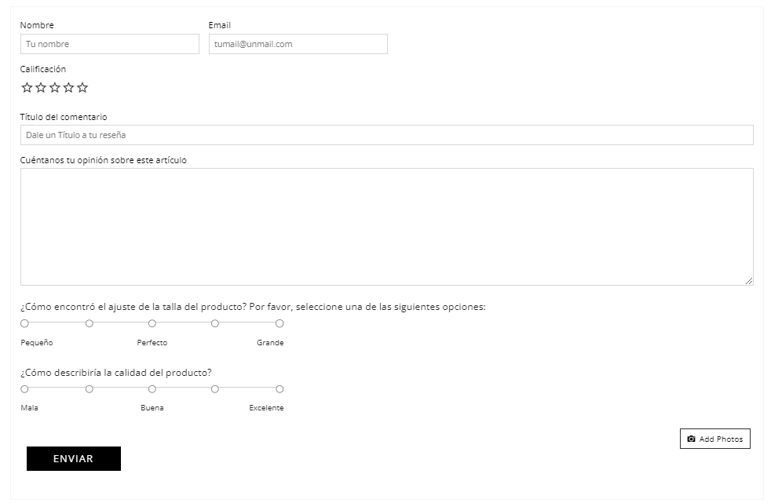This screenshot has width=771, height=503.
Task: Click the Buena label
Action: point(152,408)
